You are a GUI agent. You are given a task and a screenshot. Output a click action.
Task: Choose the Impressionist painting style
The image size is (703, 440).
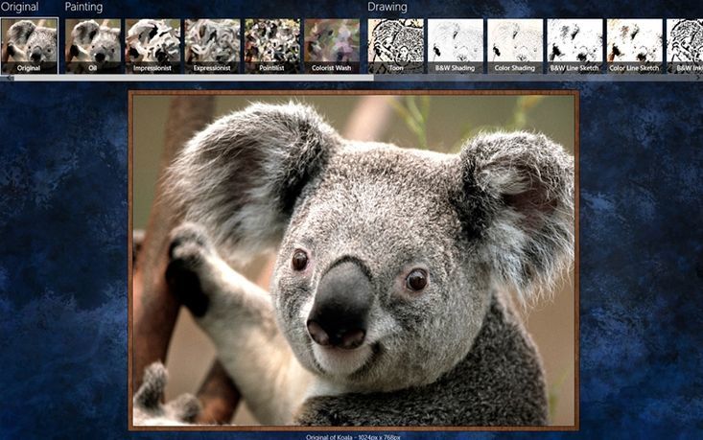152,46
